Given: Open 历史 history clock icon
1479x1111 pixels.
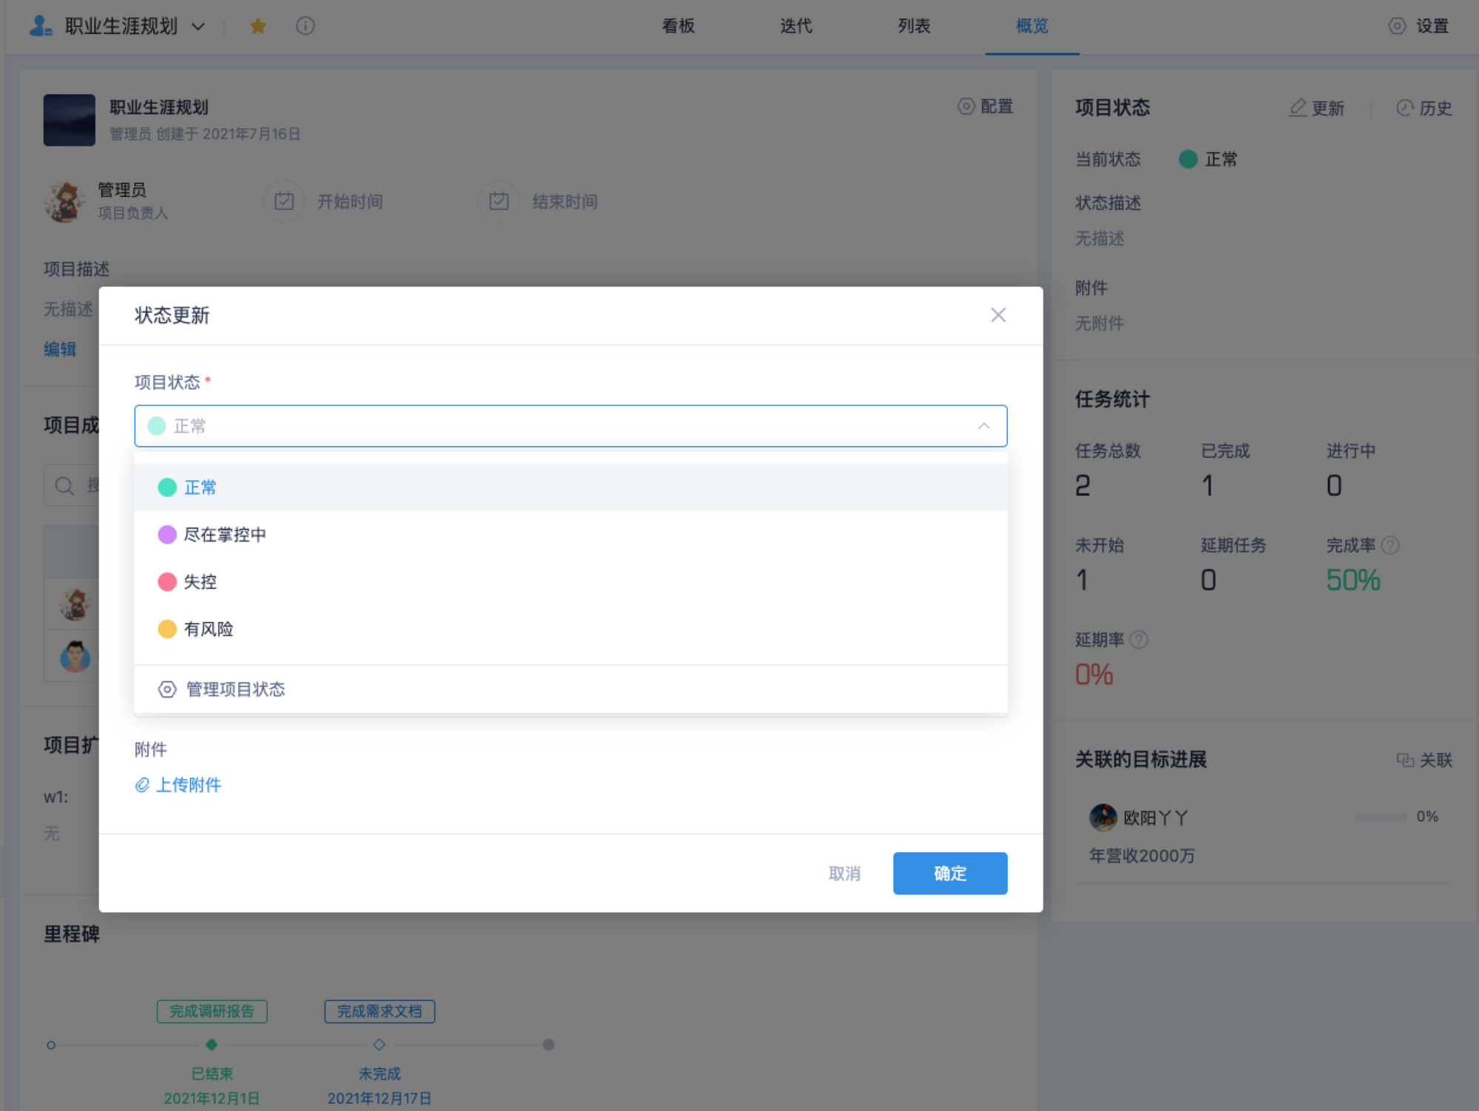Looking at the screenshot, I should [1404, 108].
